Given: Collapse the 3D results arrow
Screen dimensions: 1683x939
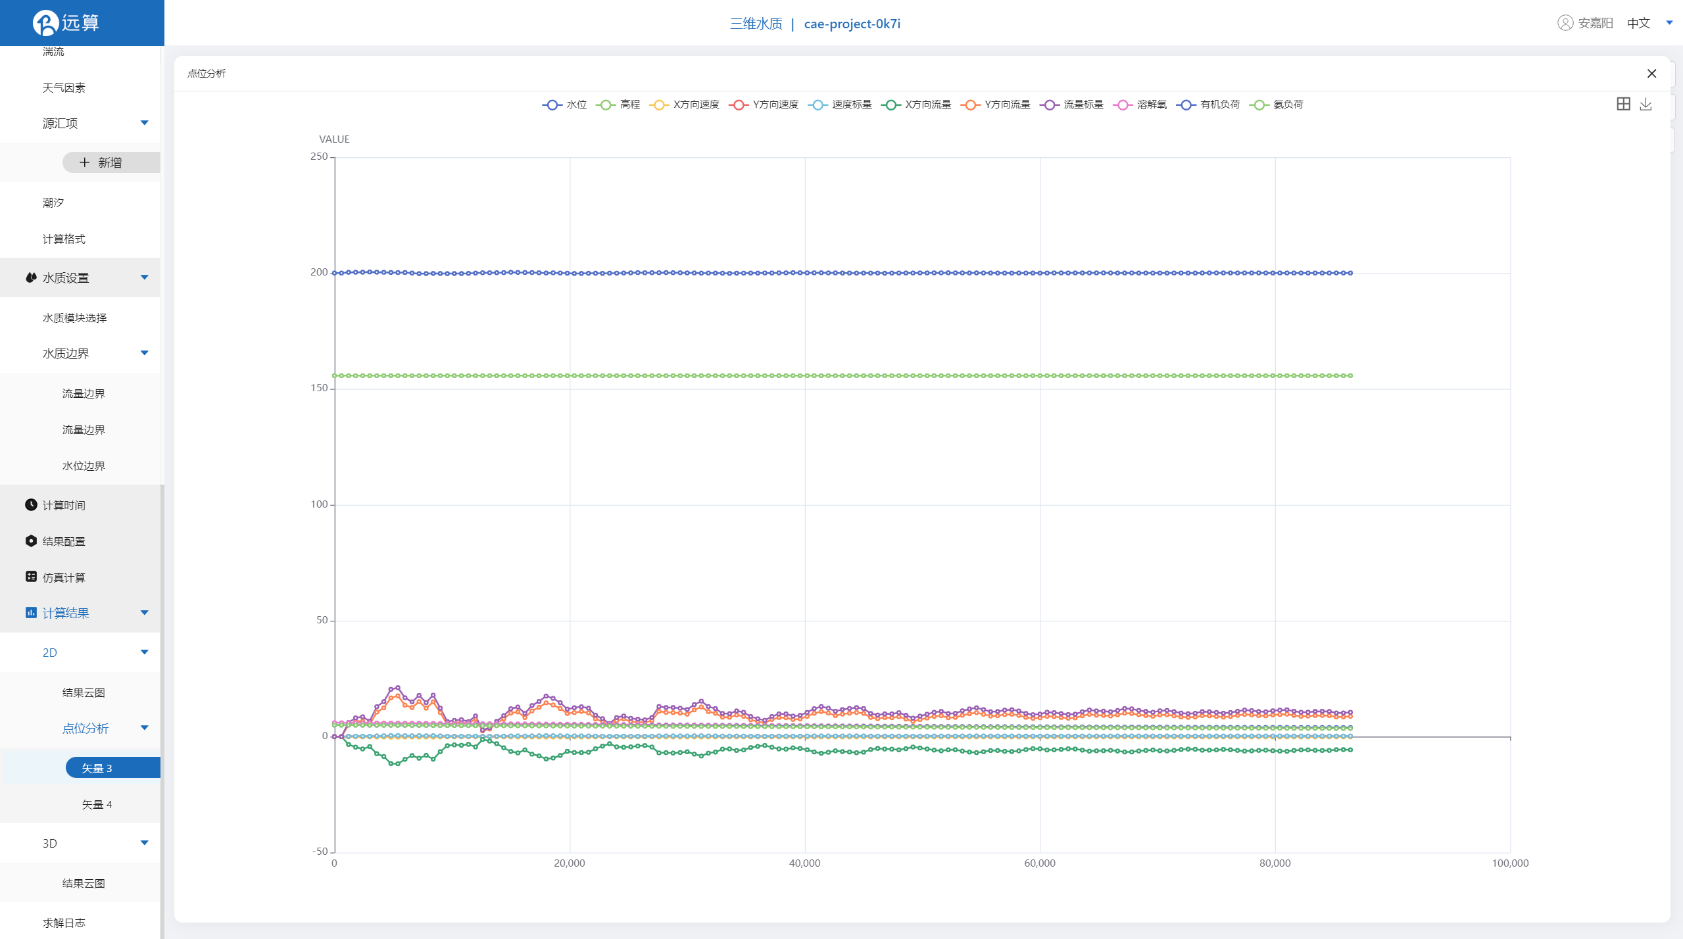Looking at the screenshot, I should pyautogui.click(x=145, y=843).
